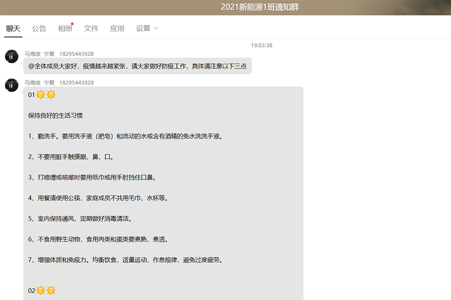Click the second sun emoji beside 02
Image resolution: width=451 pixels, height=300 pixels.
pyautogui.click(x=51, y=290)
